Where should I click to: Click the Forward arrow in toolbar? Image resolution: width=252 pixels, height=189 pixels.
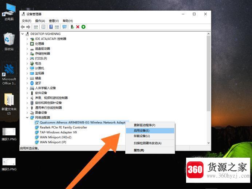pyautogui.click(x=28, y=27)
